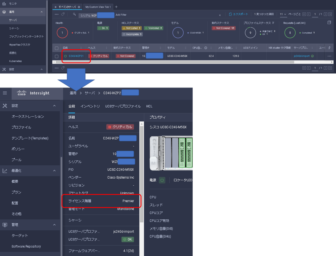
Task: Click Add Filter in the filter bar
Action: point(121,15)
